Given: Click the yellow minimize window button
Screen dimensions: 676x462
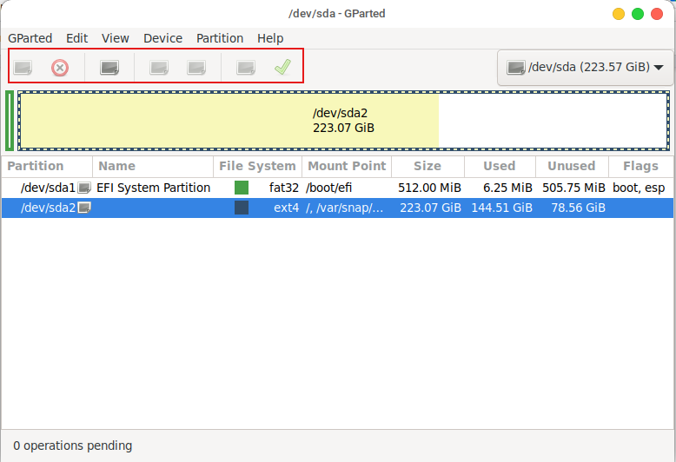Looking at the screenshot, I should [x=619, y=14].
